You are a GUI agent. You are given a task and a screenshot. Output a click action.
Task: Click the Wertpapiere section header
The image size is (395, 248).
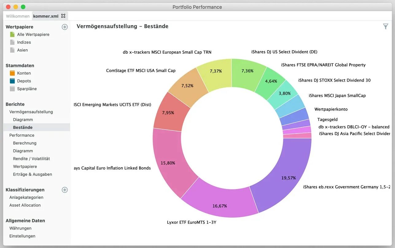[x=19, y=27]
